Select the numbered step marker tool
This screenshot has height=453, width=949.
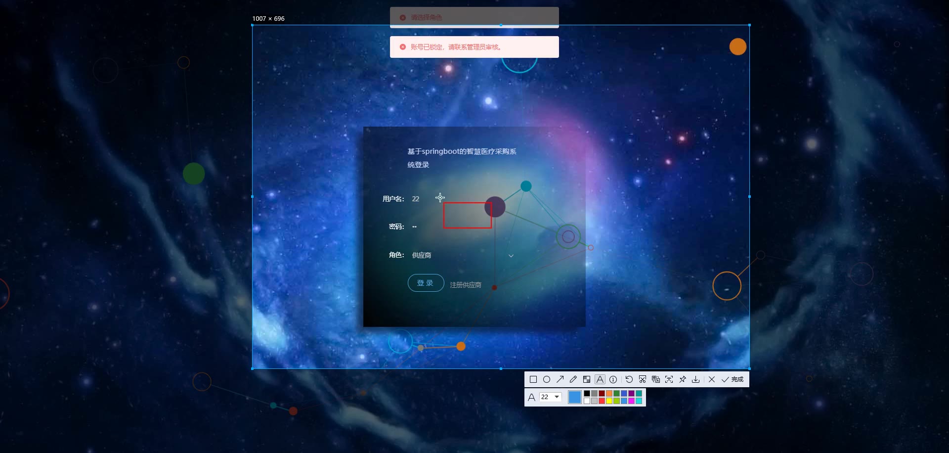[613, 379]
